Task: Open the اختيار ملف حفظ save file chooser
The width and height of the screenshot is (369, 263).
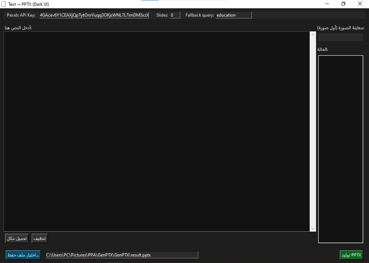Action: click(23, 255)
